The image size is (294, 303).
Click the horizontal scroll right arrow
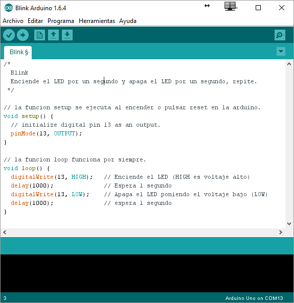coord(281,232)
